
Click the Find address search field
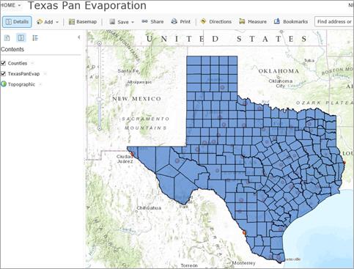click(x=334, y=22)
